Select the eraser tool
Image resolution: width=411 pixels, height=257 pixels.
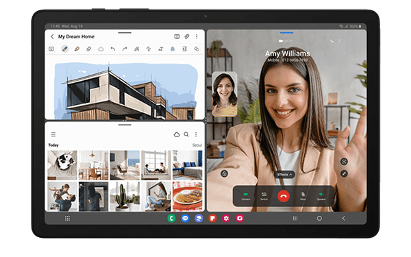pos(89,49)
